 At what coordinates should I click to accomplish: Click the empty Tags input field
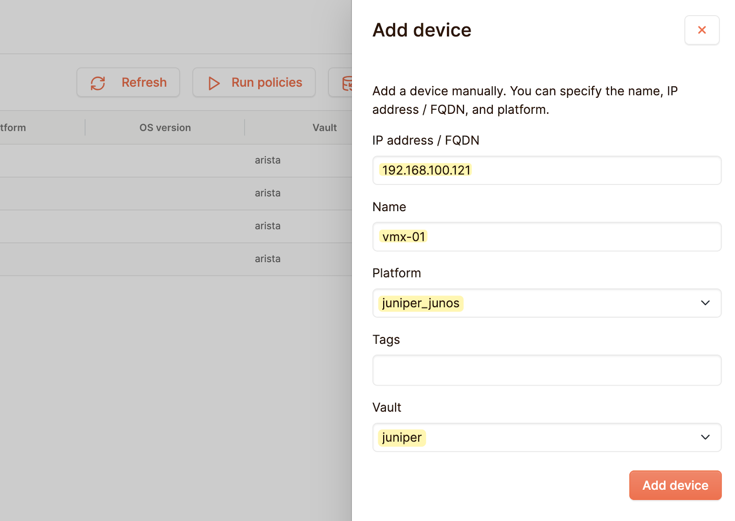(547, 370)
